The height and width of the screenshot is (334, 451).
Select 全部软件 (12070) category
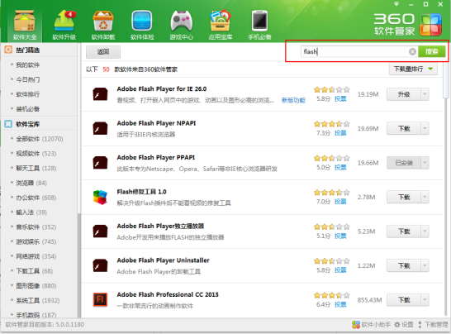[40, 139]
